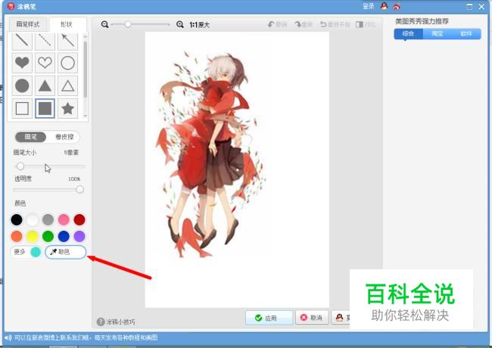492x348 pixels.
Task: Pick the black color swatch
Action: [17, 220]
